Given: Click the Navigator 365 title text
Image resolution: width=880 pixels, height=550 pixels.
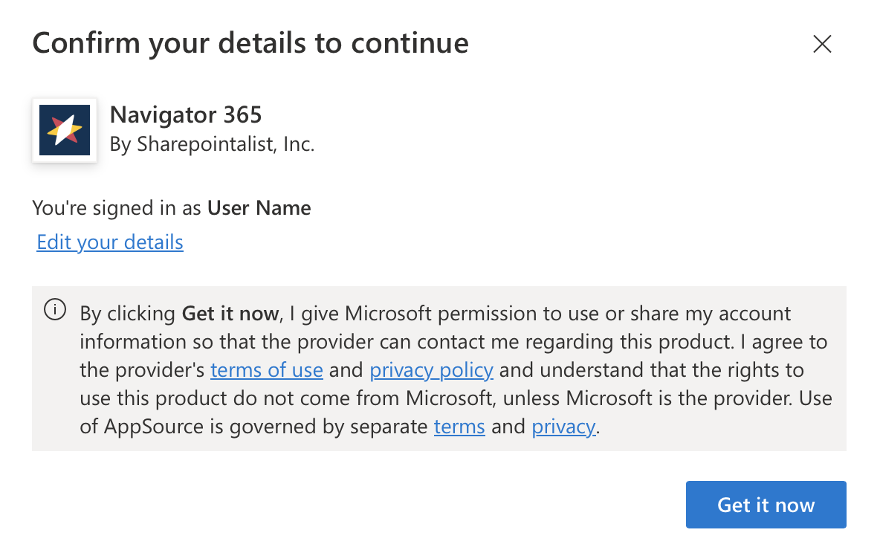Looking at the screenshot, I should point(186,114).
